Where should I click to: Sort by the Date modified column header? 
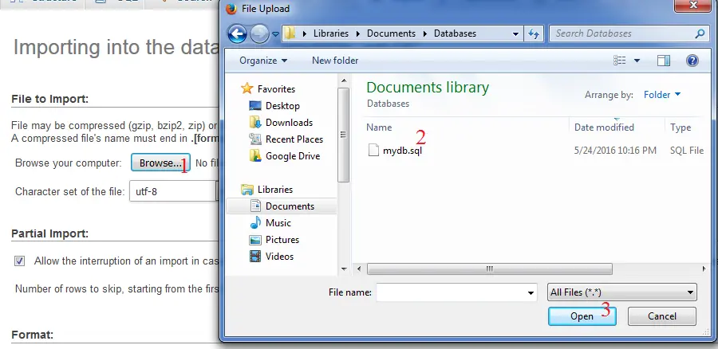[x=604, y=127]
